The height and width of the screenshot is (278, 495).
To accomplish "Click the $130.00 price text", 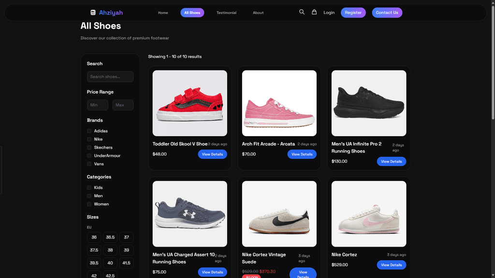I will [x=339, y=161].
